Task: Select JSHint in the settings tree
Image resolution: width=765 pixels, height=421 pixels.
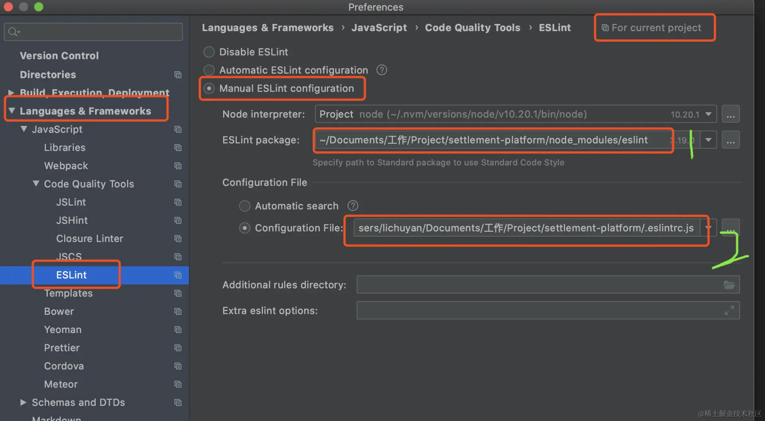Action: 72,220
